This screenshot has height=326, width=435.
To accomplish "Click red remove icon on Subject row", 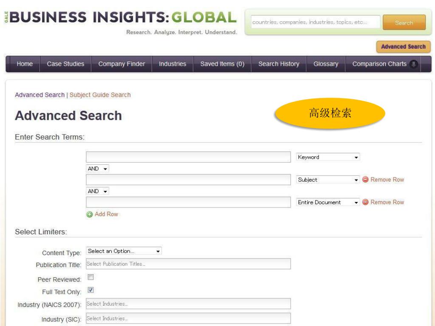I will (x=365, y=180).
